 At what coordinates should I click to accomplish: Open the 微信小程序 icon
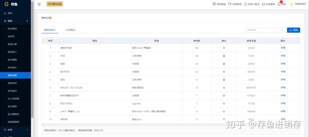(245, 4)
